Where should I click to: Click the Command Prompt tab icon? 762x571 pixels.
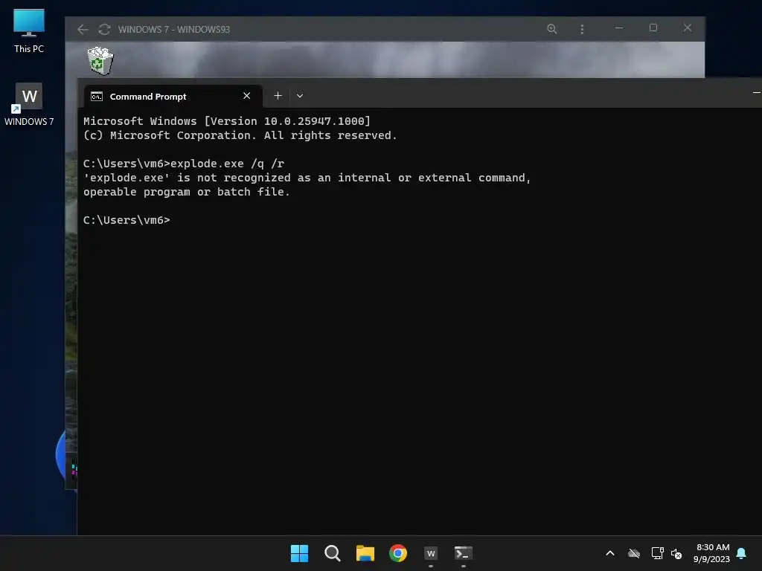(x=97, y=96)
